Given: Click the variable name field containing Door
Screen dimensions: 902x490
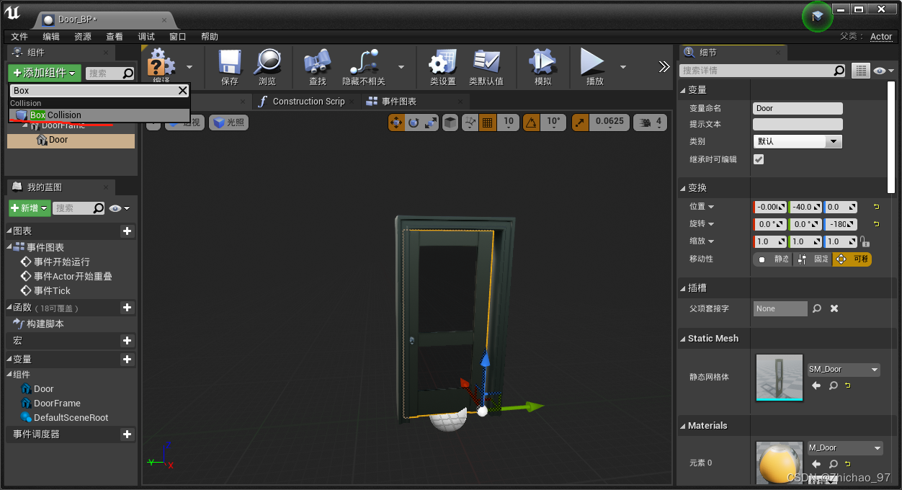Looking at the screenshot, I should [x=798, y=109].
